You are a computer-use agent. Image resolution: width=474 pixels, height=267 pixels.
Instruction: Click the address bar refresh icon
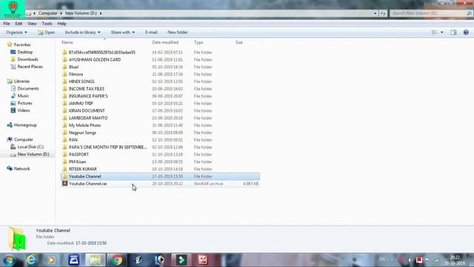pos(383,13)
